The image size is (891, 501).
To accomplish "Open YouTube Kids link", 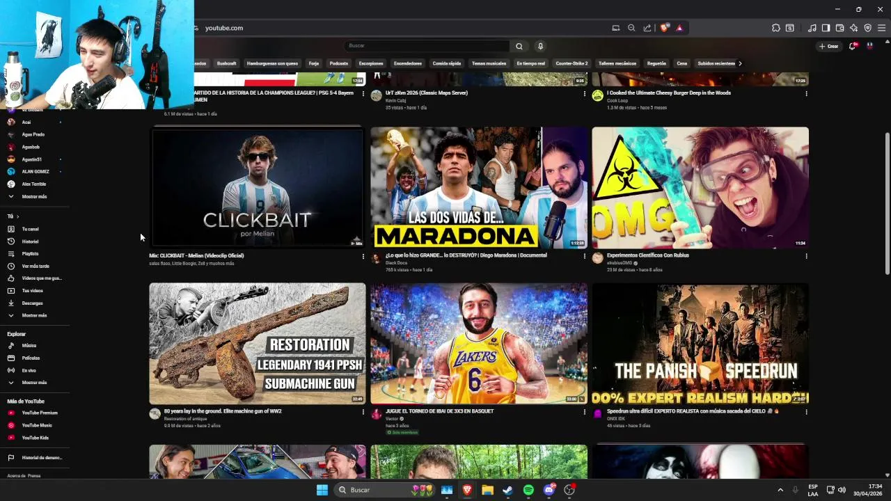I will tap(35, 438).
